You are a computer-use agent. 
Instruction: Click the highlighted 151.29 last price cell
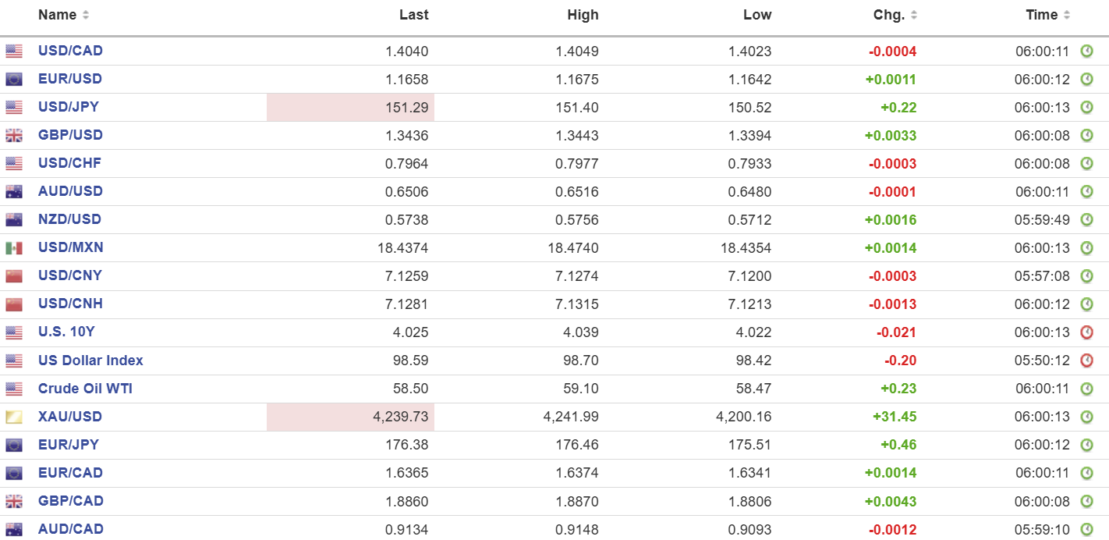tap(350, 107)
